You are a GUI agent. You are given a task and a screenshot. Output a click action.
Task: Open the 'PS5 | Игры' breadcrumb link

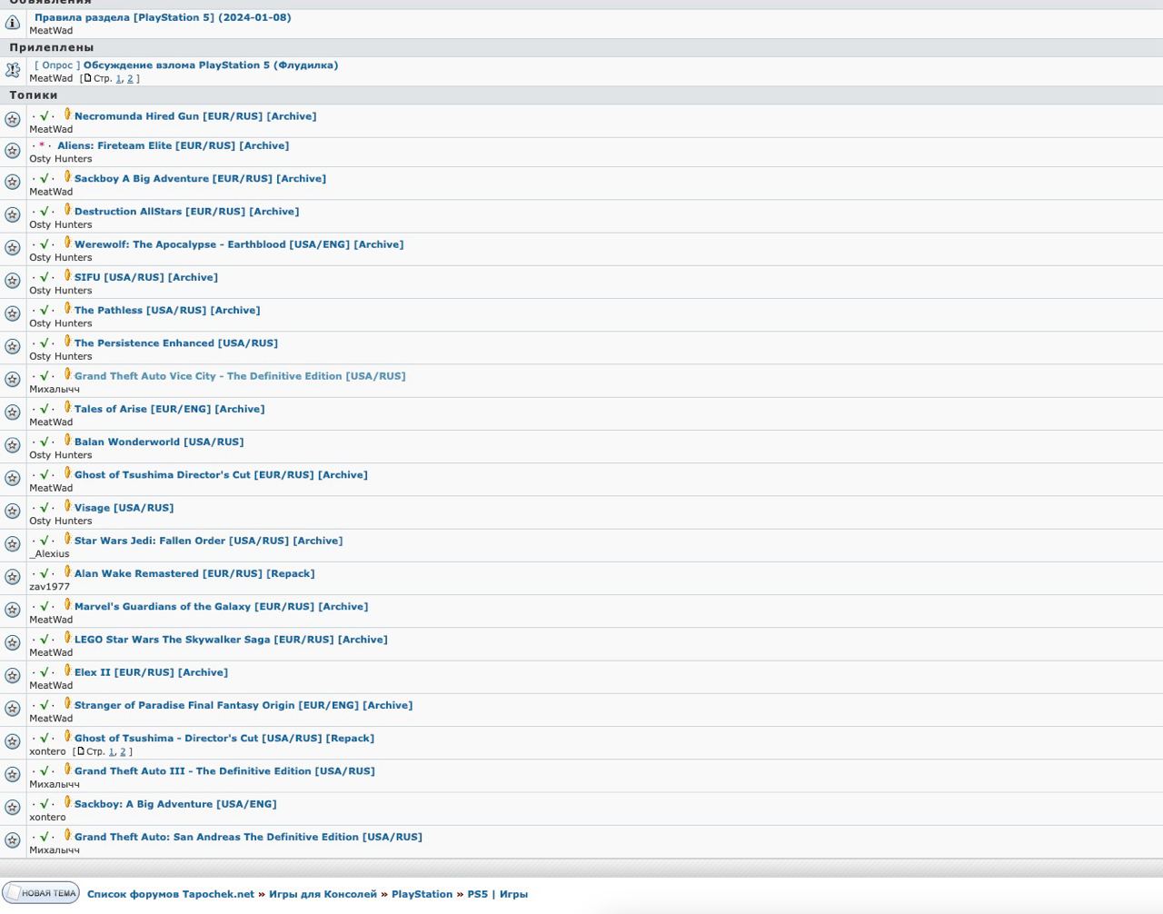pyautogui.click(x=497, y=894)
